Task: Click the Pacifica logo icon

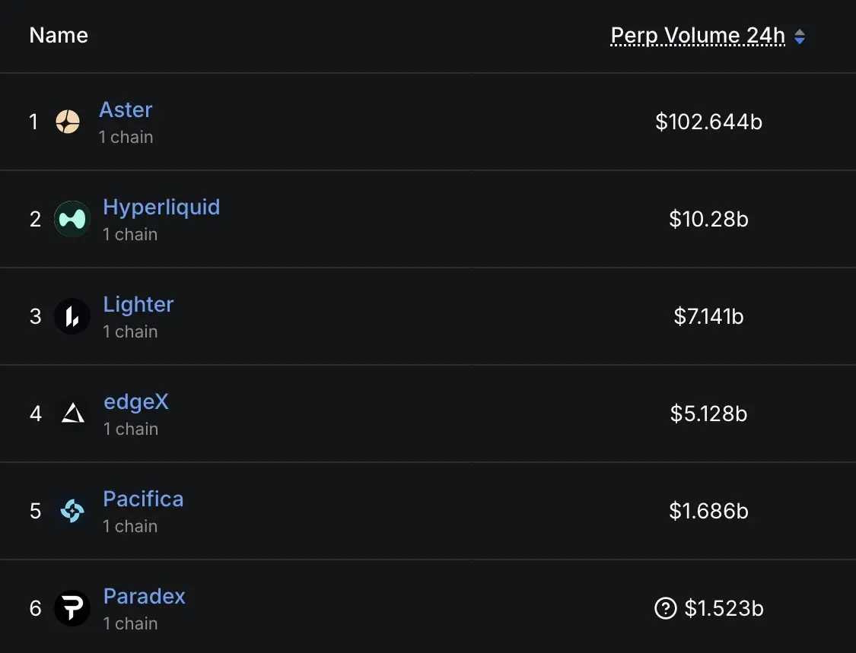Action: pos(72,511)
